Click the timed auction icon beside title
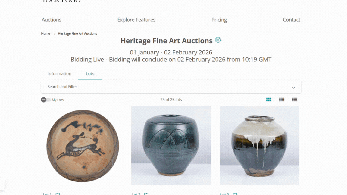347x195 pixels. coord(218,40)
